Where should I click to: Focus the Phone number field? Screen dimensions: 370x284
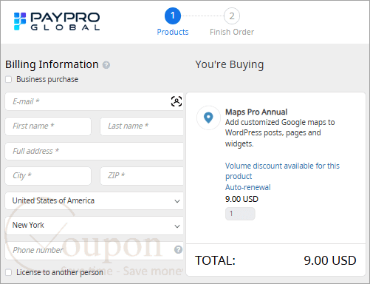pos(94,250)
